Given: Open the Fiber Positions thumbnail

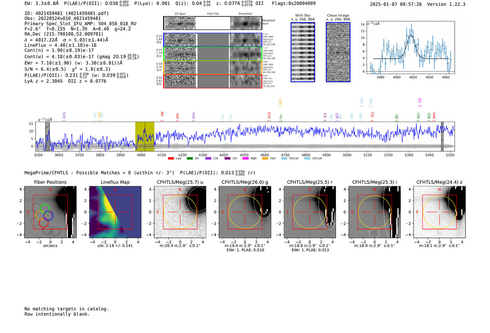Looking at the screenshot, I should point(50,212).
